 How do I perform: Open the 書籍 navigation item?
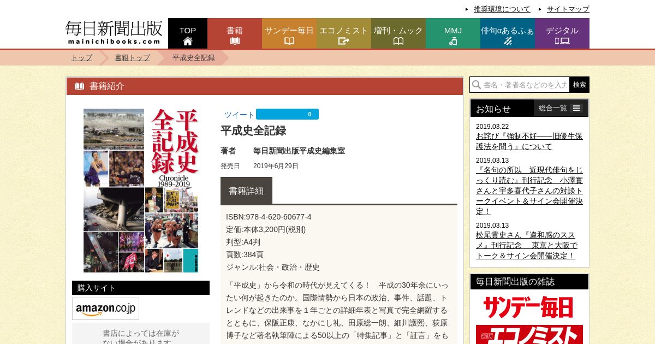tap(235, 33)
